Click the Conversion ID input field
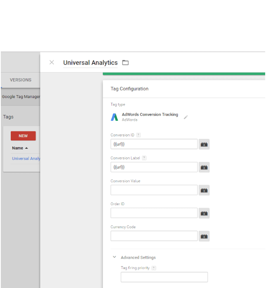This screenshot has height=288, width=266. 154,144
